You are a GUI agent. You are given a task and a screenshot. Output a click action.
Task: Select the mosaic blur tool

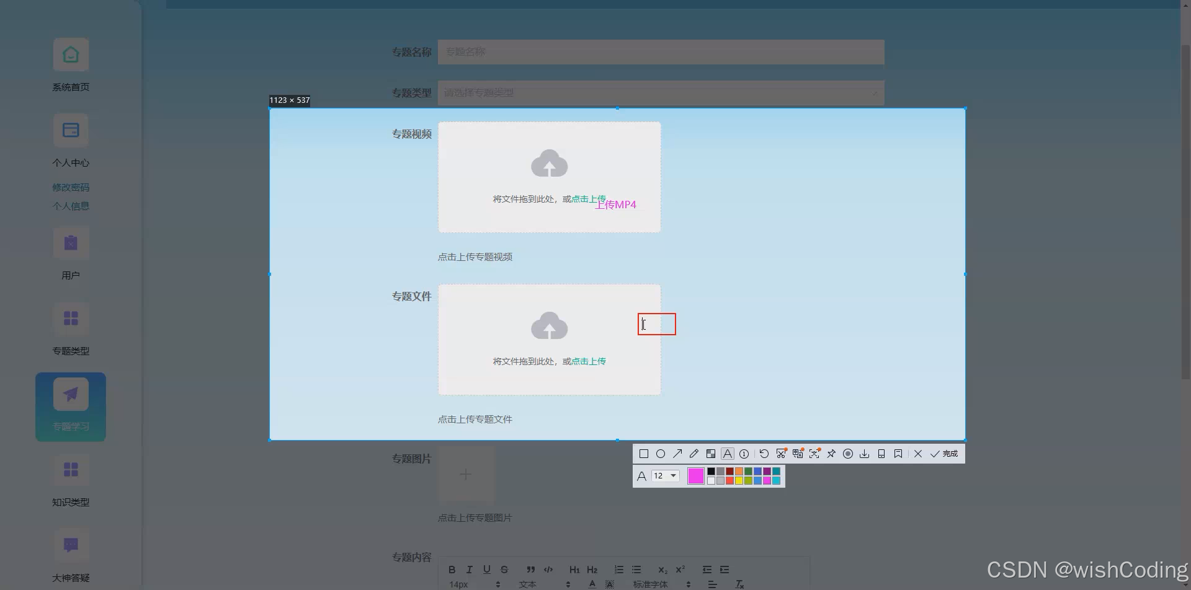pos(711,453)
